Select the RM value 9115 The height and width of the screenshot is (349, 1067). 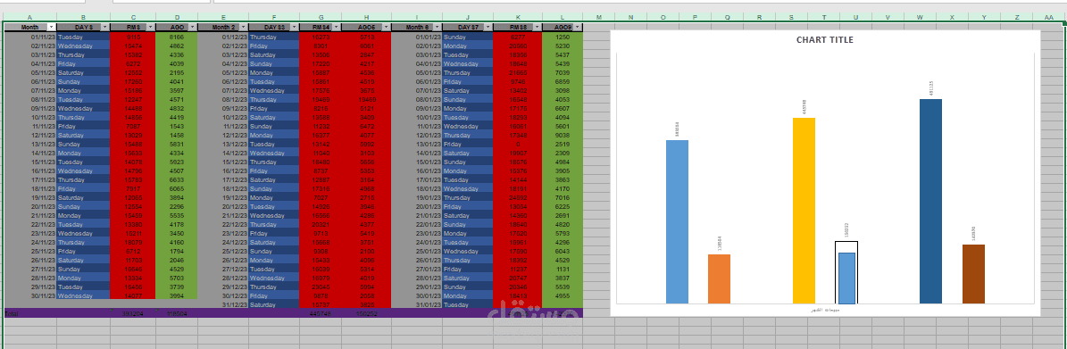pos(133,37)
